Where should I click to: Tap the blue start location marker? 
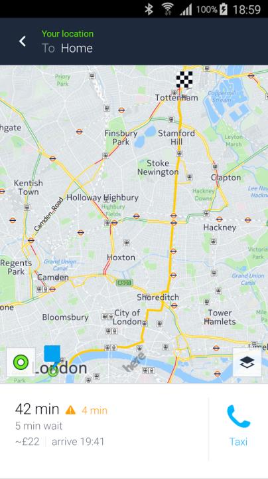(52, 354)
